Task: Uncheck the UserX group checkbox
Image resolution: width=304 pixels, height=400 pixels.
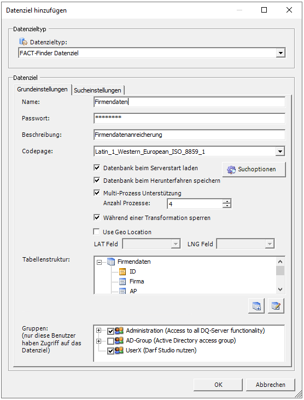Action: (110, 351)
